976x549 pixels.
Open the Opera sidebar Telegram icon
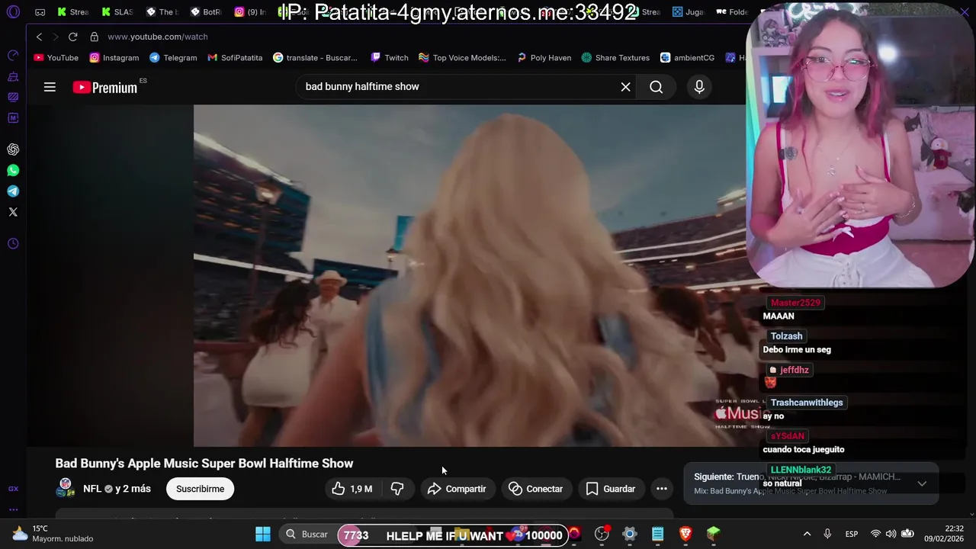pos(13,191)
